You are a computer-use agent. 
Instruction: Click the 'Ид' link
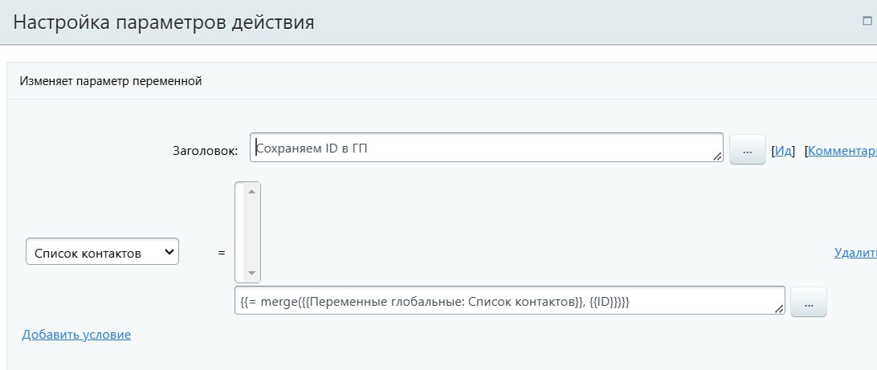[x=783, y=150]
